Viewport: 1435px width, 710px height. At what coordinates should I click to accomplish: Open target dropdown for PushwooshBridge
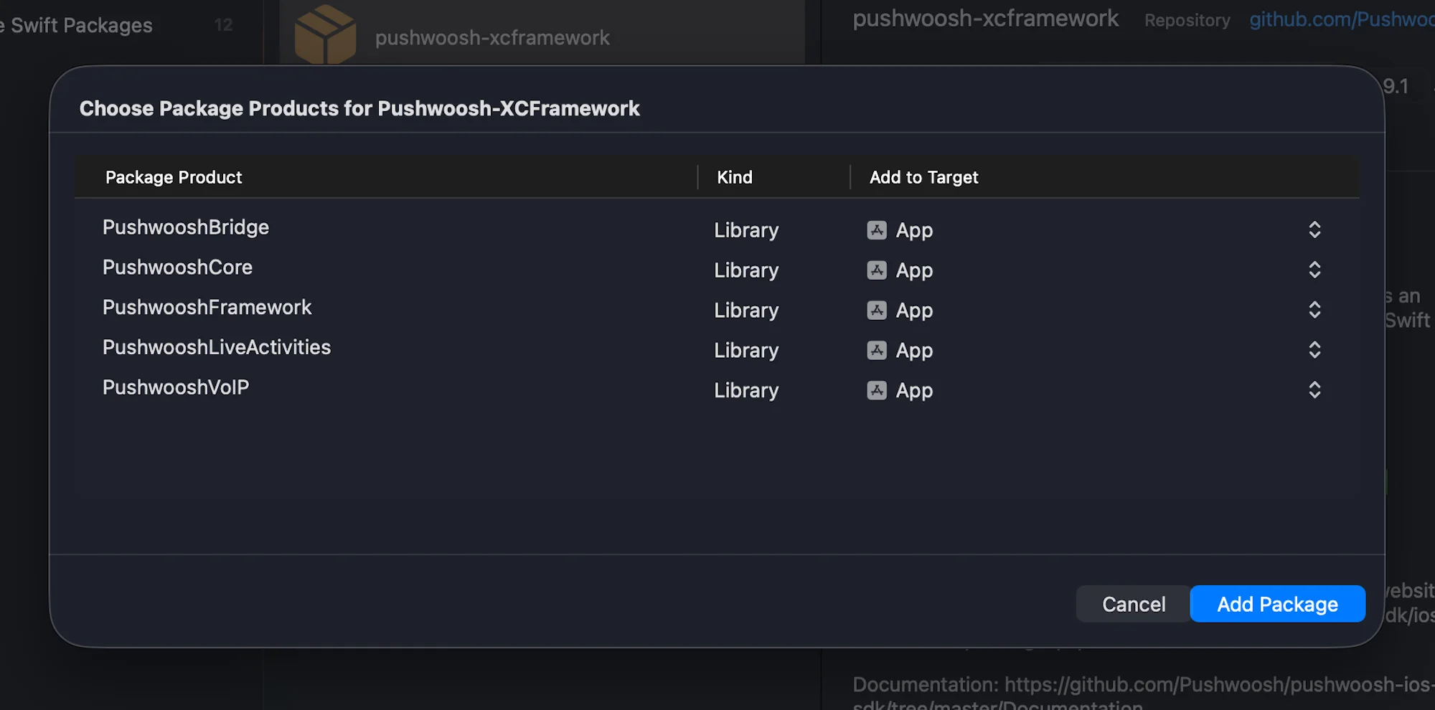coord(1314,230)
